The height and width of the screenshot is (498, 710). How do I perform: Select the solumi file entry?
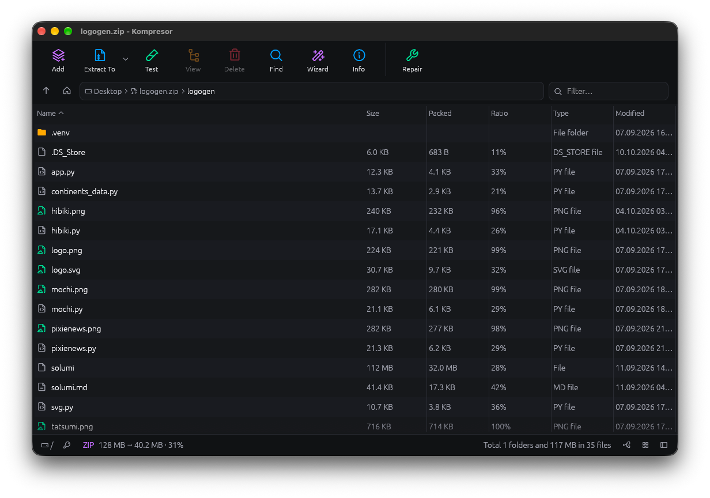coord(354,368)
